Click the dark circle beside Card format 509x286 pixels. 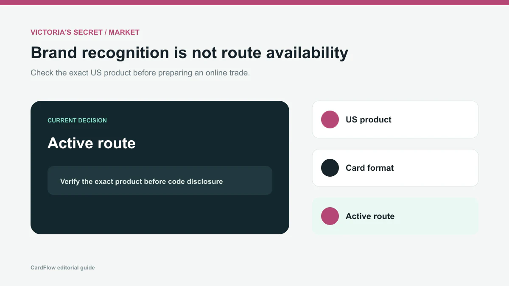(x=330, y=168)
